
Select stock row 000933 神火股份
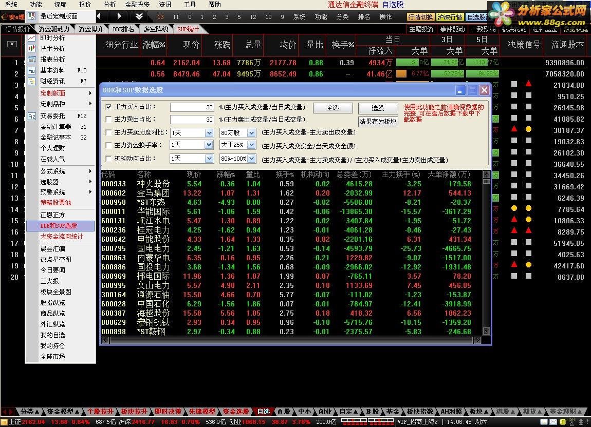pyautogui.click(x=291, y=184)
